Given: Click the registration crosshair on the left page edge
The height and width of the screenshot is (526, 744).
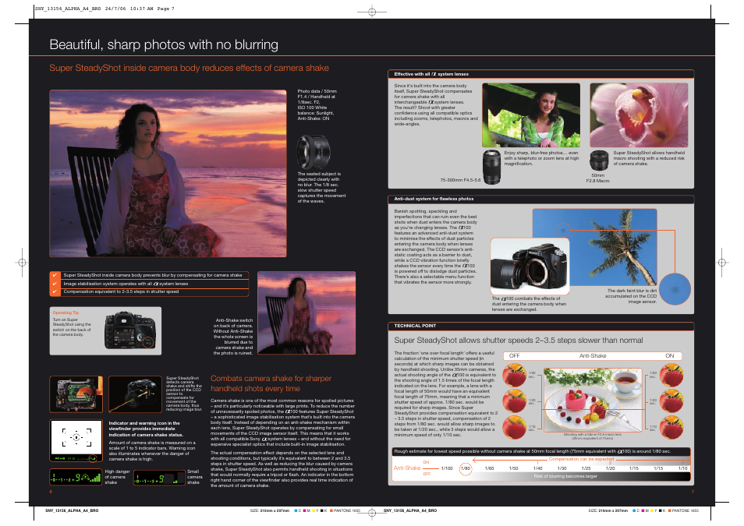Looking at the screenshot, I should tap(22, 262).
